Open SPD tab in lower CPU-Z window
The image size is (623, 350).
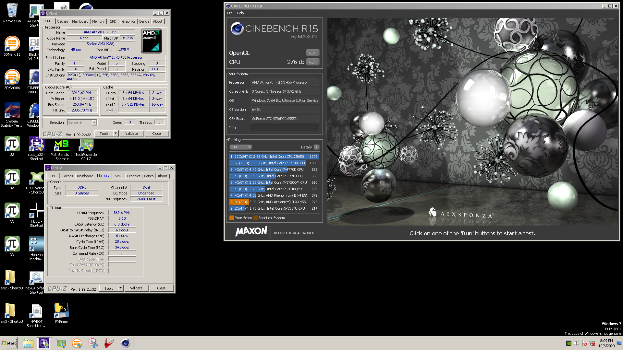118,176
